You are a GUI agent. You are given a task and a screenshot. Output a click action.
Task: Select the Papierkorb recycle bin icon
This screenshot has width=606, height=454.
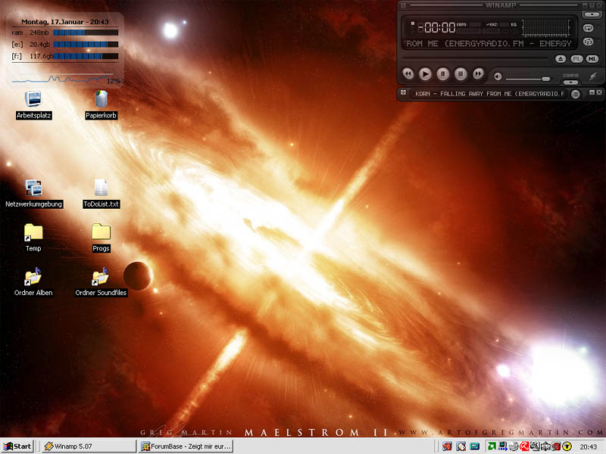point(101,104)
